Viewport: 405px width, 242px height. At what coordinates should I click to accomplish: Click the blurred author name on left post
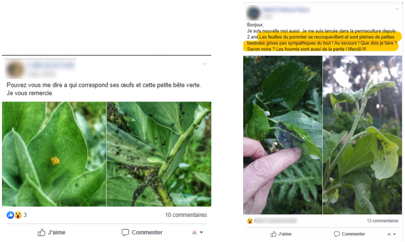tap(51, 65)
